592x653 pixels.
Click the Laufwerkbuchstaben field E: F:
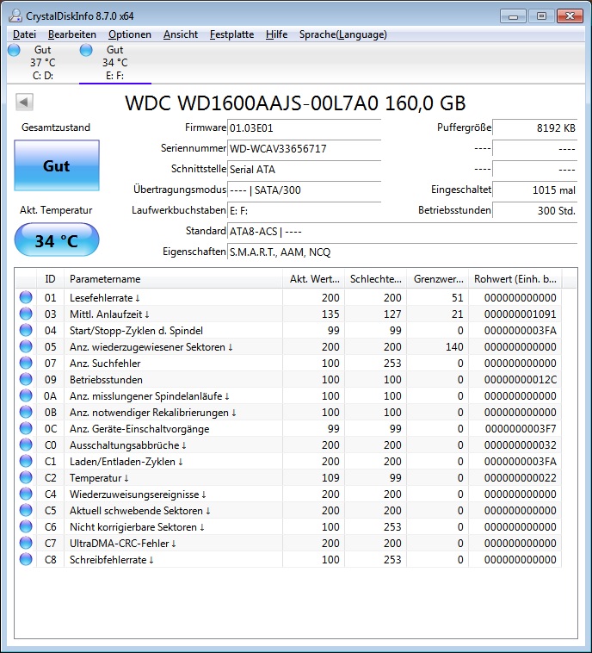pyautogui.click(x=304, y=211)
